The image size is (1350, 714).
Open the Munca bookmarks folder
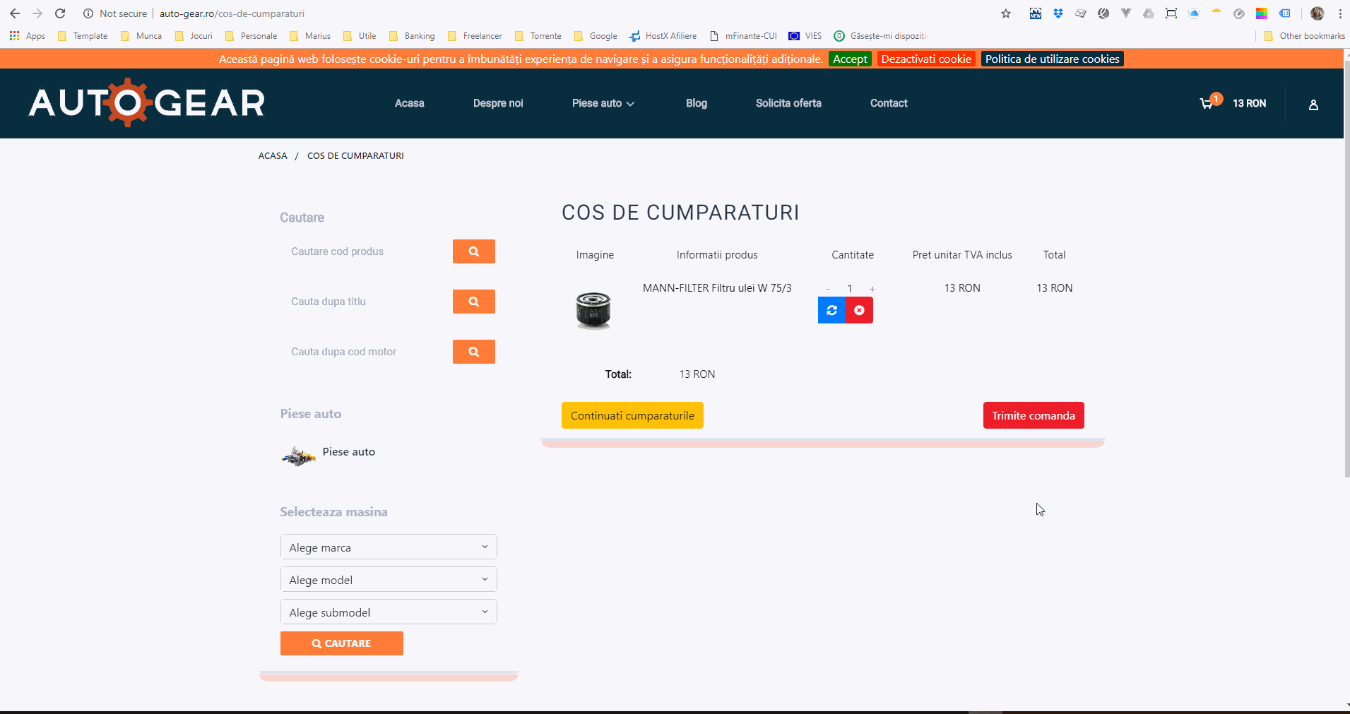(x=141, y=36)
